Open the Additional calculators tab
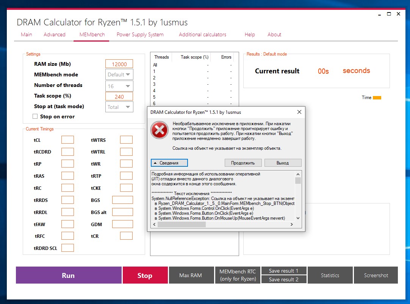 [202, 34]
